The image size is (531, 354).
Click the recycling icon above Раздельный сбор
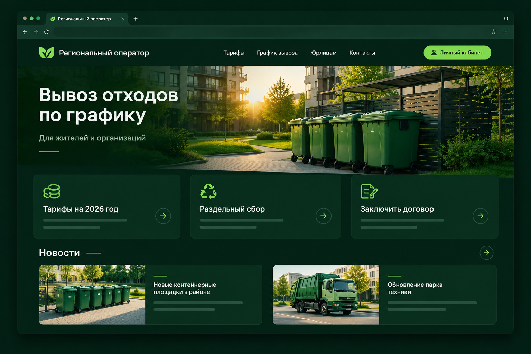(x=208, y=191)
